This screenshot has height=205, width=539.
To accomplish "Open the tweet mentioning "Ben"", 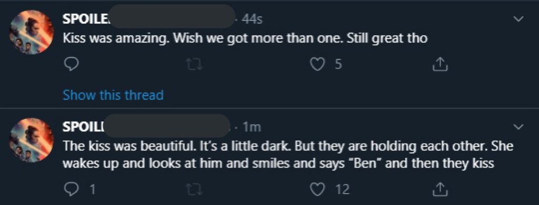I will point(288,155).
